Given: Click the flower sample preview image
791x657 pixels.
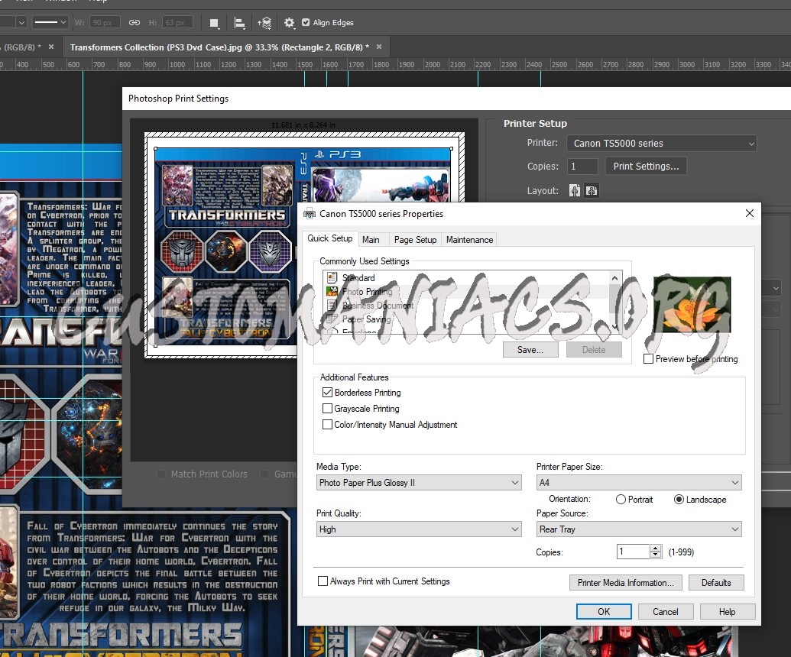Looking at the screenshot, I should (x=692, y=305).
